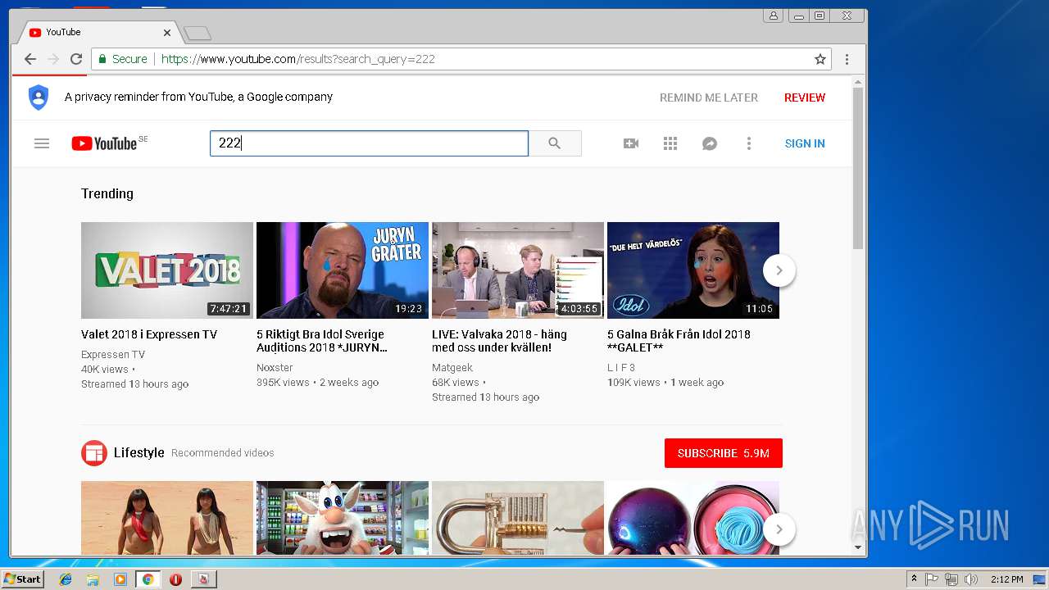
Task: Click the privacy shield icon
Action: (39, 97)
